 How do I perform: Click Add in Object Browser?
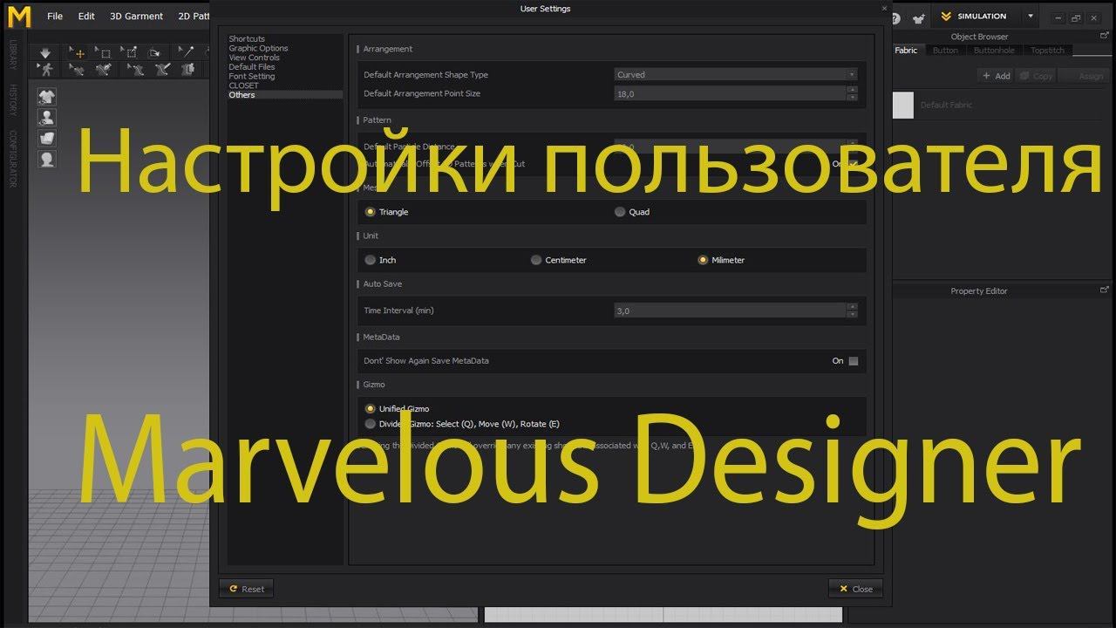click(996, 76)
